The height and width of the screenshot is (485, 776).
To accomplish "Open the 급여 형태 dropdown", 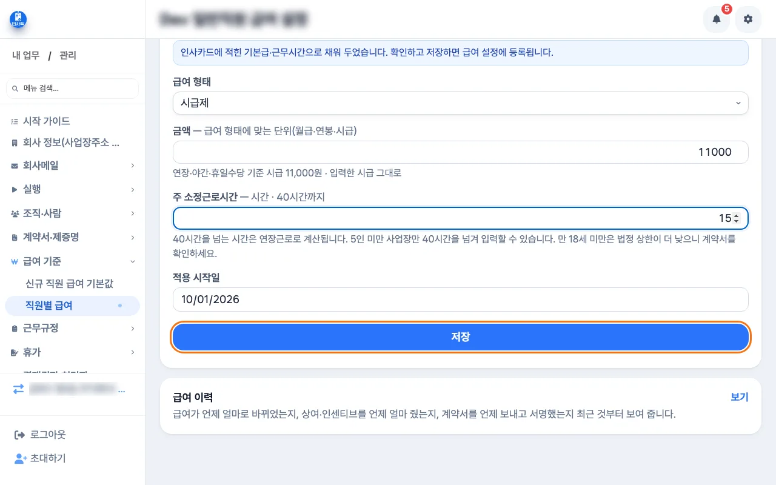I will click(461, 103).
